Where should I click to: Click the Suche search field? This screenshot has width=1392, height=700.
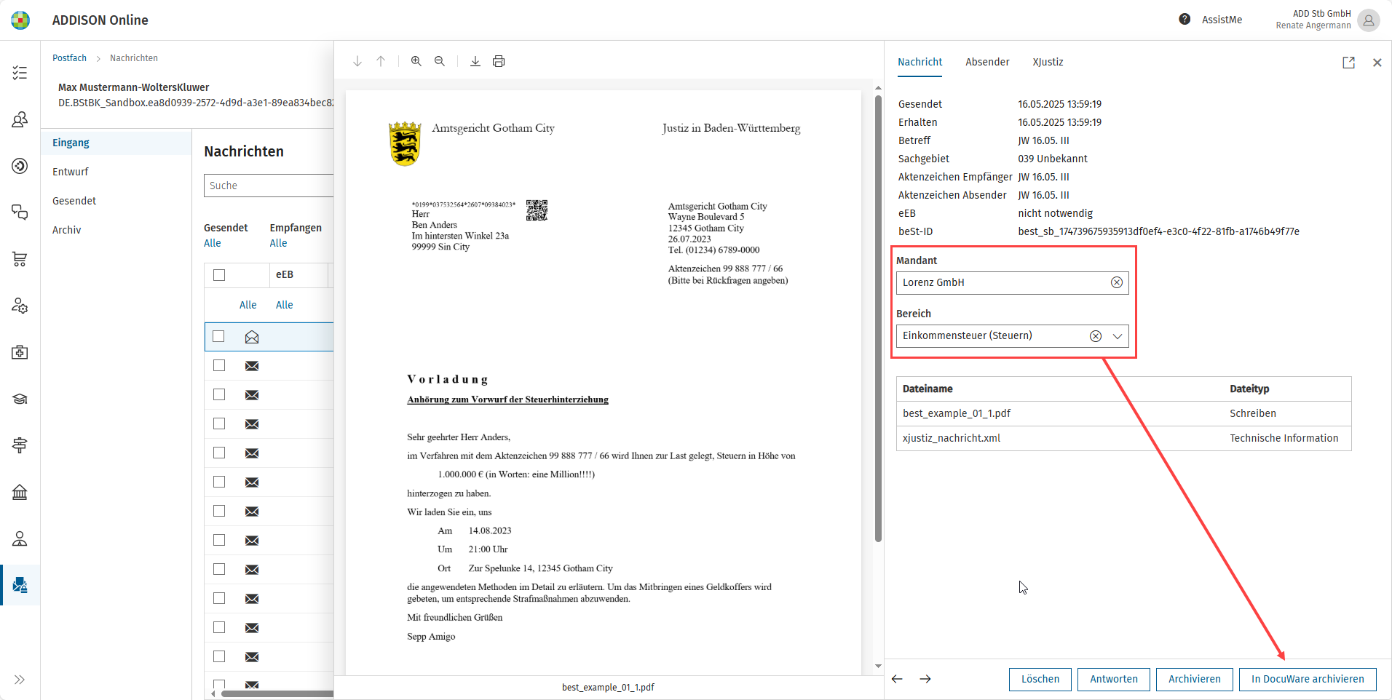(269, 186)
